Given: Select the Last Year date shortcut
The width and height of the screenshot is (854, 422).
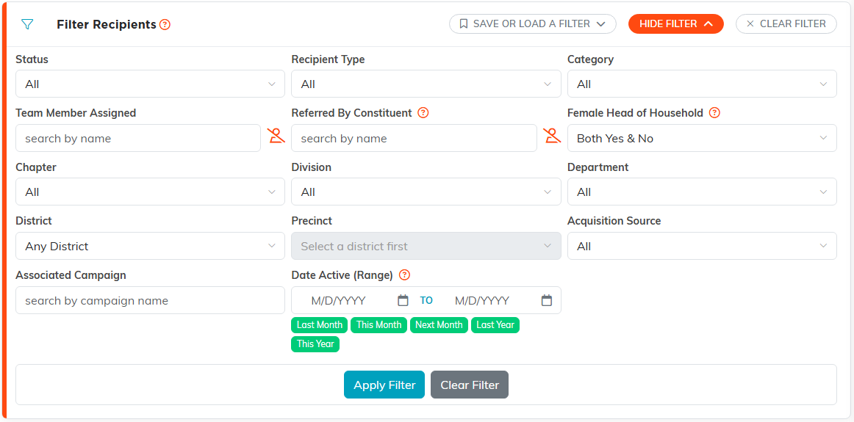Looking at the screenshot, I should point(495,325).
